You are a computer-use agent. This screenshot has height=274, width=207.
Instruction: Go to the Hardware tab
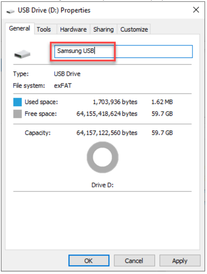coord(74,29)
